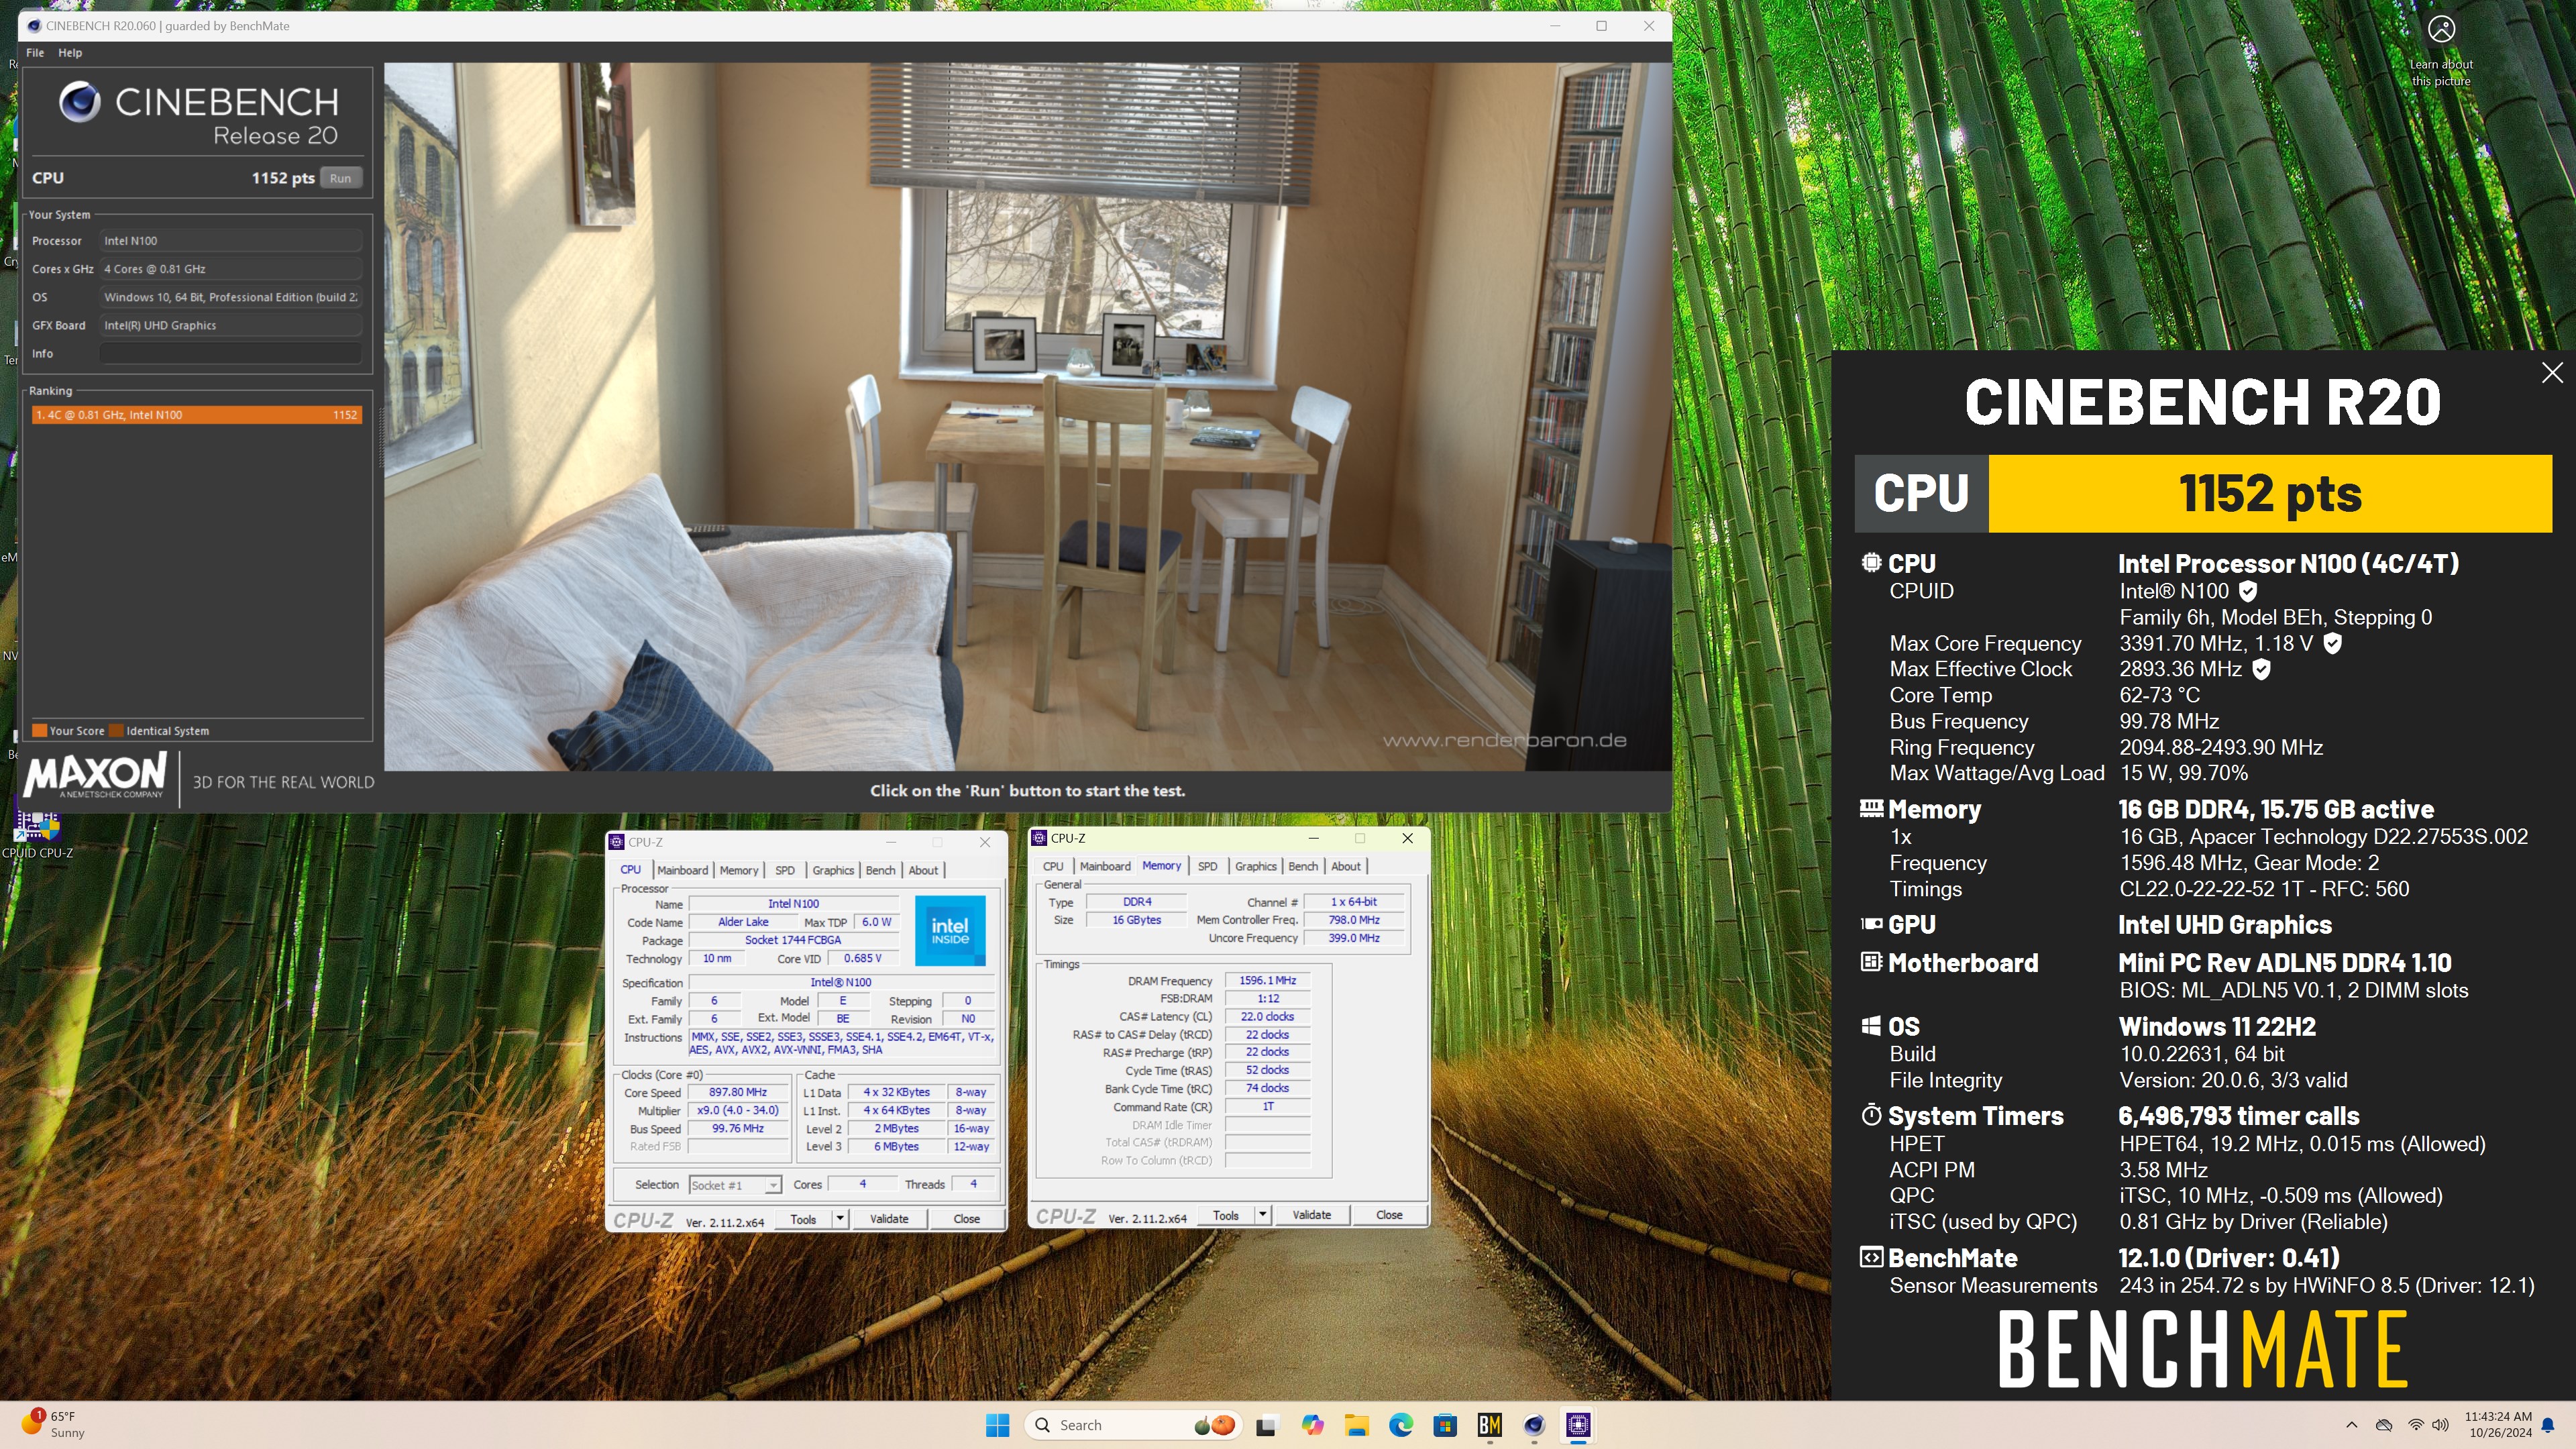Launch Copilot from the taskbar
Image resolution: width=2576 pixels, height=1449 pixels.
(x=1312, y=1425)
